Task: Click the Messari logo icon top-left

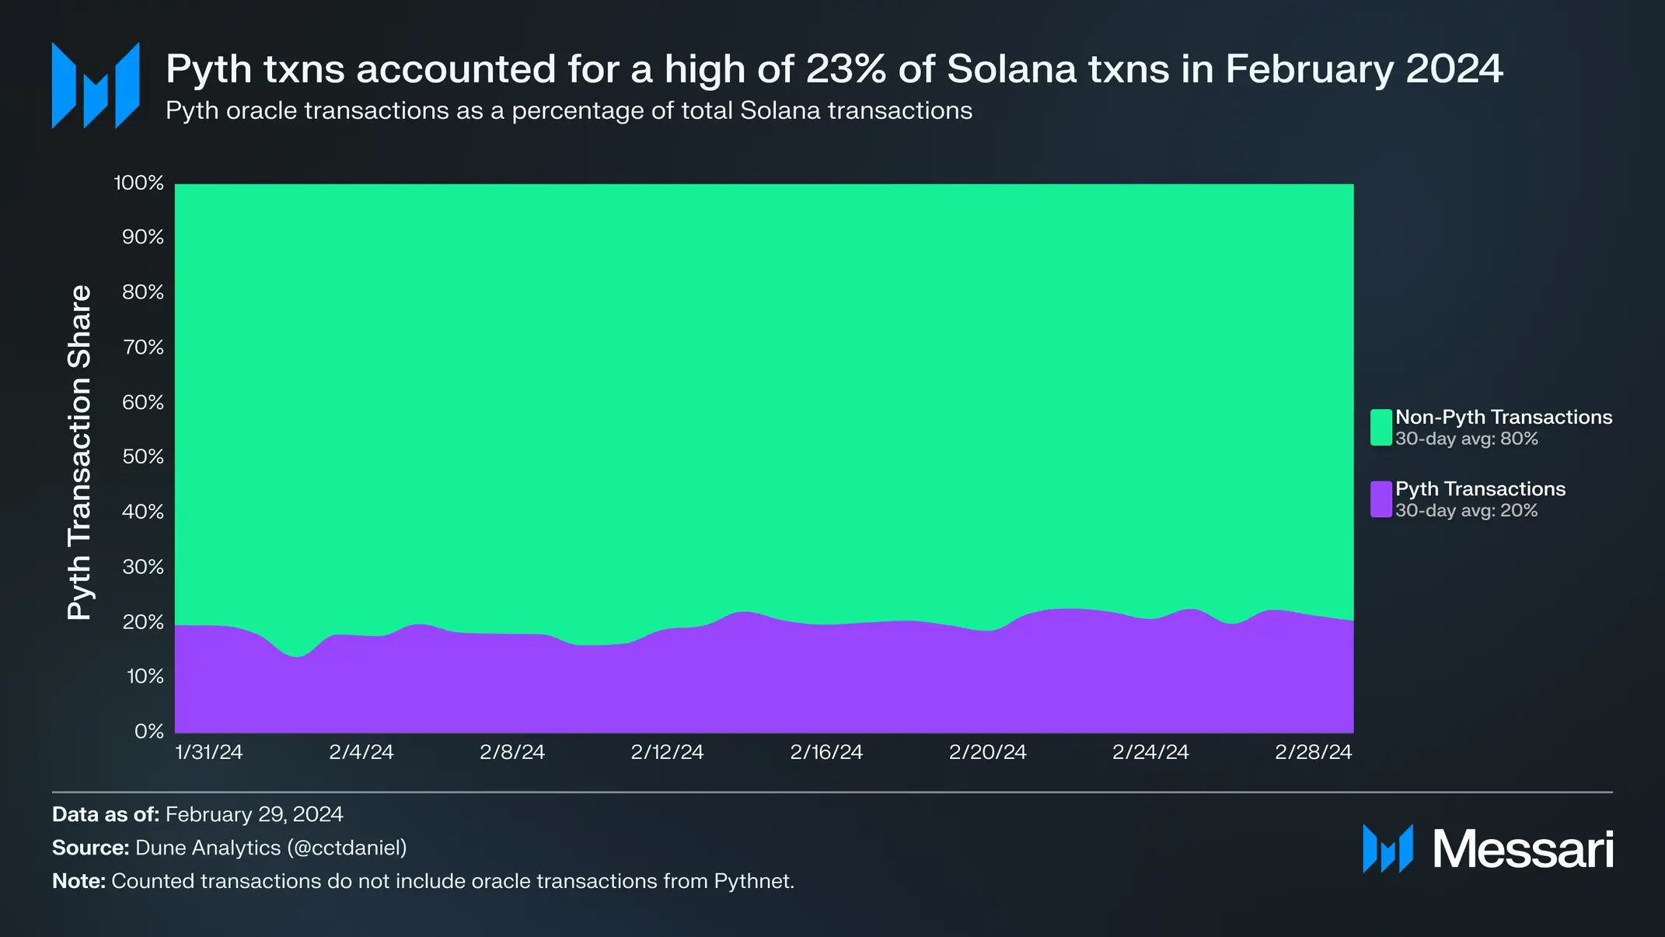Action: pyautogui.click(x=95, y=86)
